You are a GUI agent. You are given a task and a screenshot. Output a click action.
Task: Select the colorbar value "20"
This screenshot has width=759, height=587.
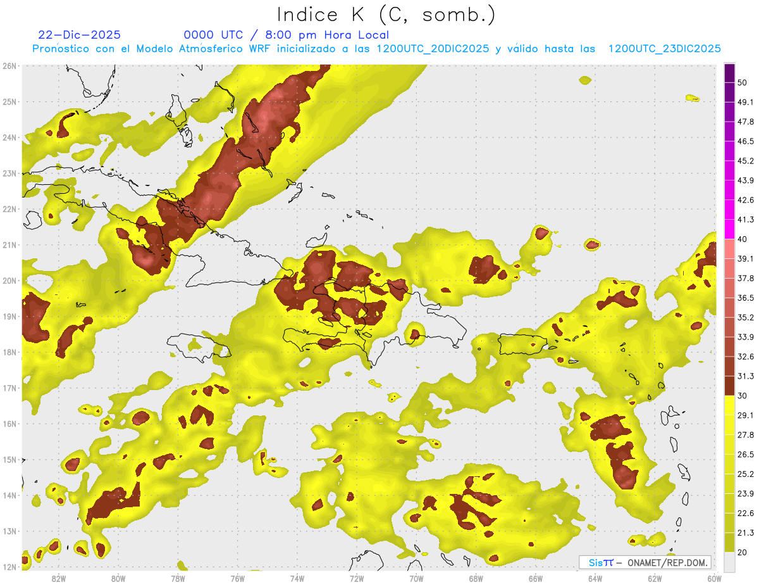coord(743,552)
